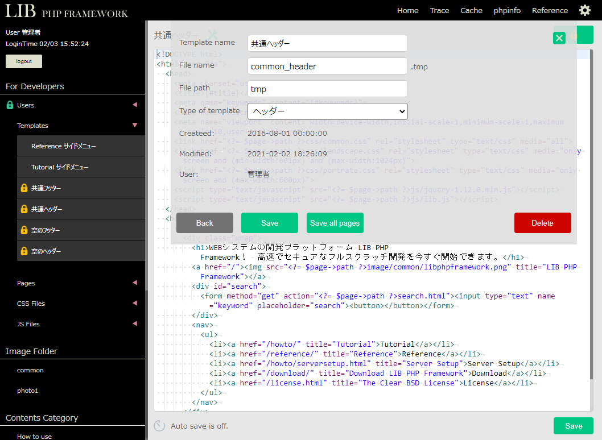This screenshot has width=602, height=440.
Task: Open the Trace menu item
Action: (x=439, y=10)
